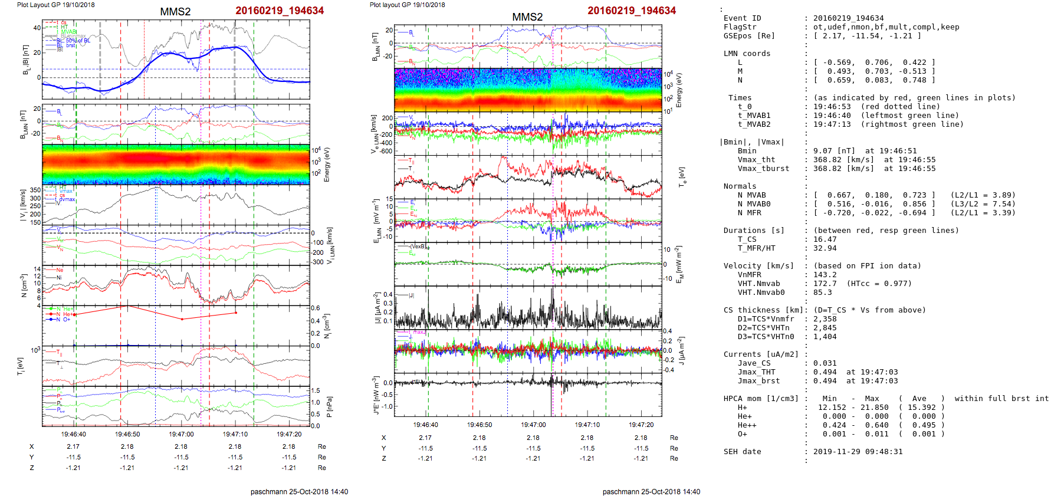This screenshot has height=496, width=1064.
Task: Click the MMS2 title above the left plot
Action: click(x=175, y=12)
